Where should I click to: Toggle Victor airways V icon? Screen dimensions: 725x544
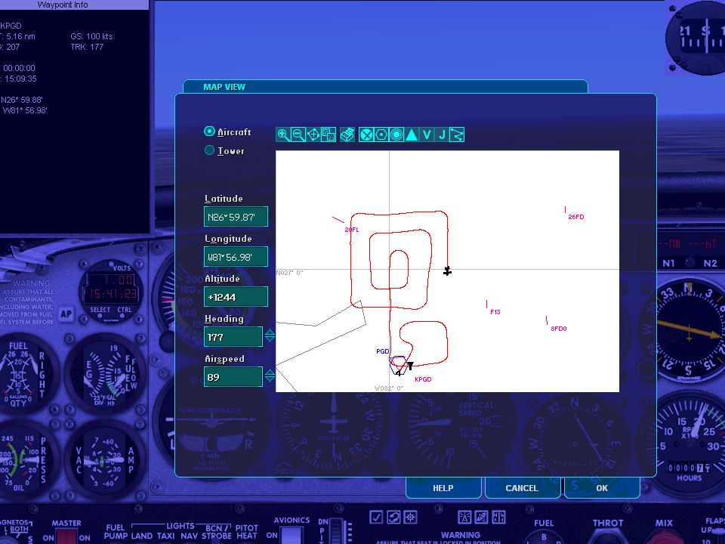[427, 134]
